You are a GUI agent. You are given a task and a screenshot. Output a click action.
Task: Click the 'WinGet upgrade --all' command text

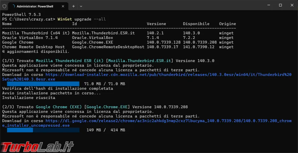click(82, 19)
